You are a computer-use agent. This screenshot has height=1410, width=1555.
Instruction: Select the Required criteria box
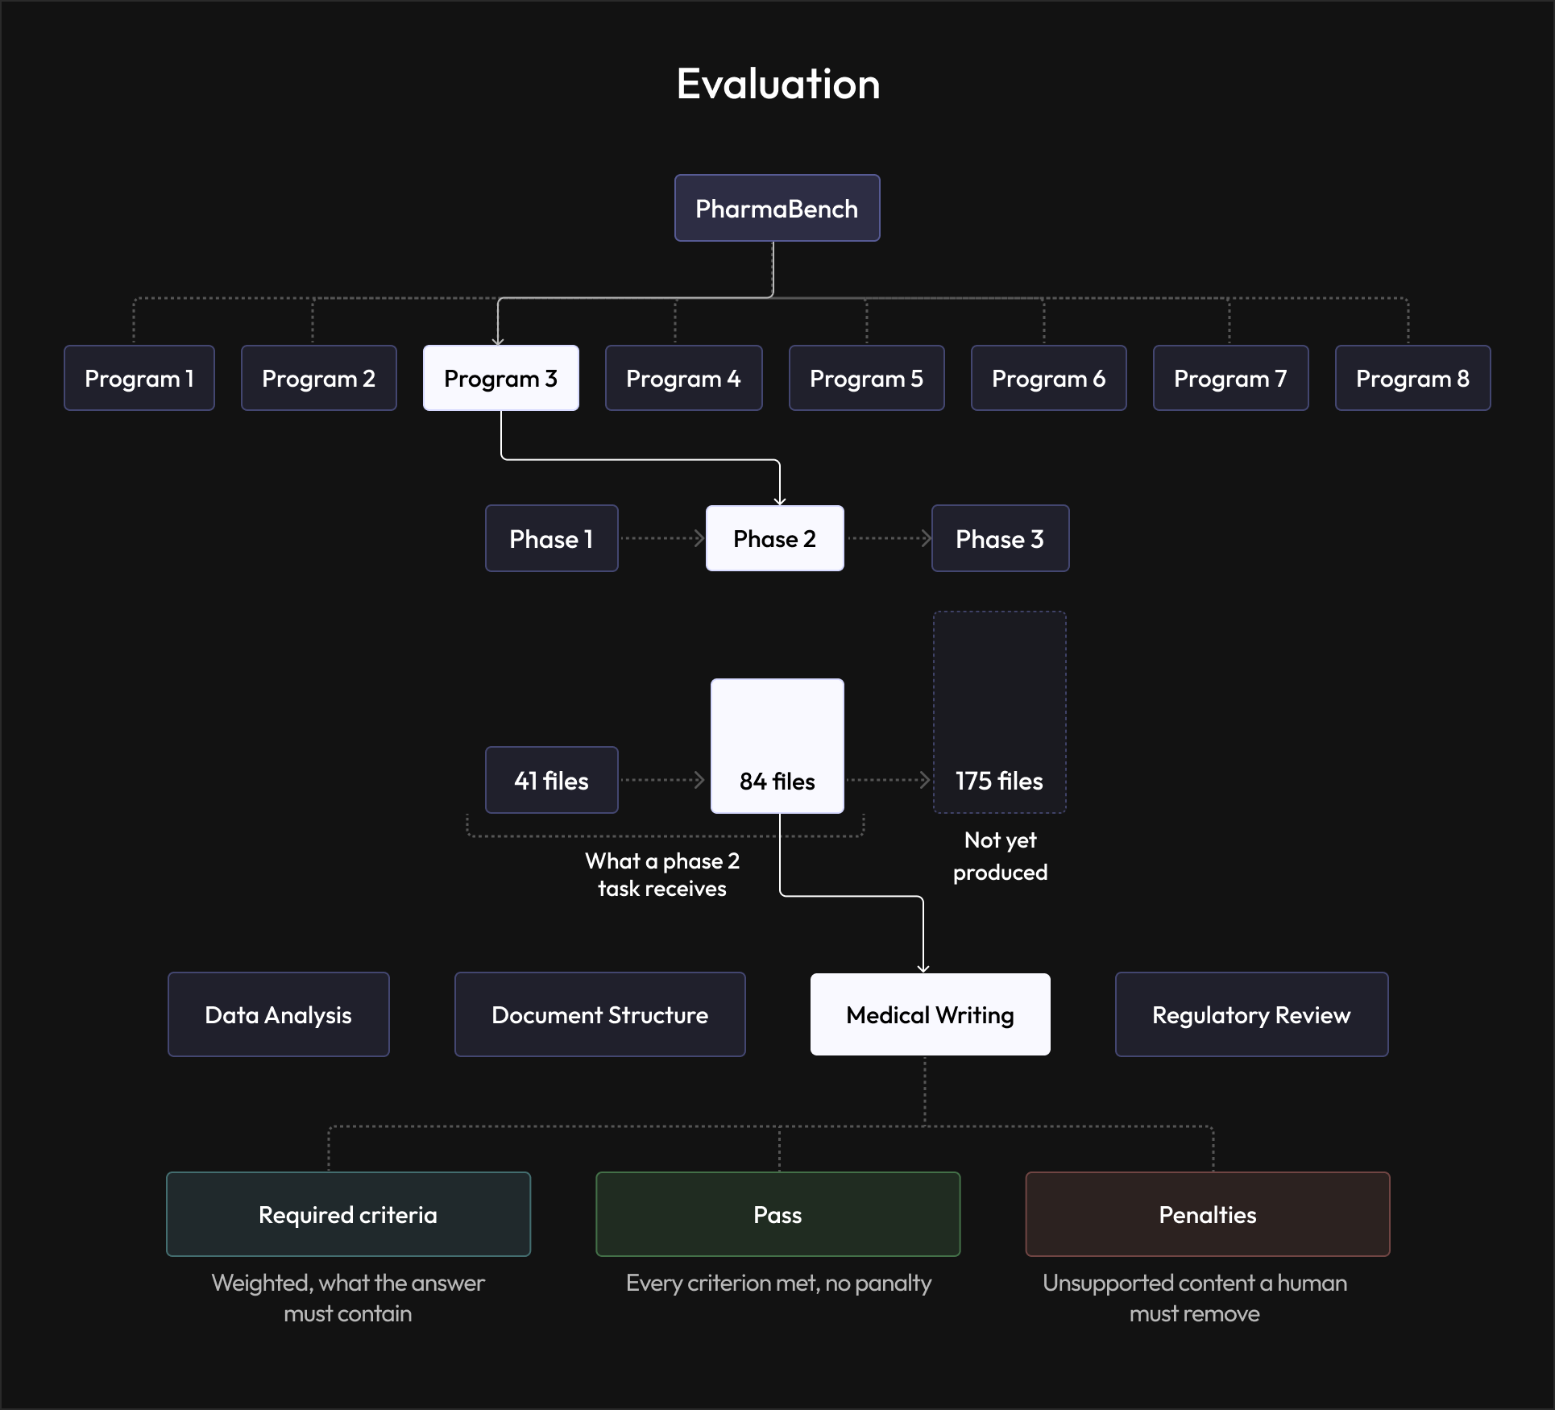349,1214
